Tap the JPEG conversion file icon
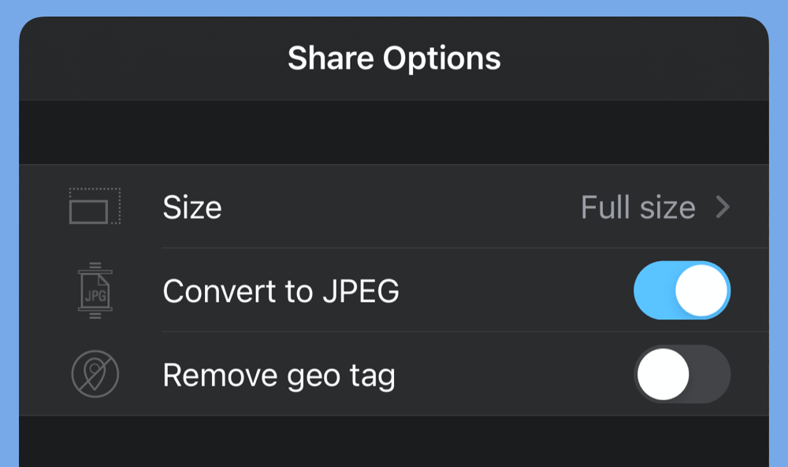Viewport: 788px width, 467px height. point(94,291)
